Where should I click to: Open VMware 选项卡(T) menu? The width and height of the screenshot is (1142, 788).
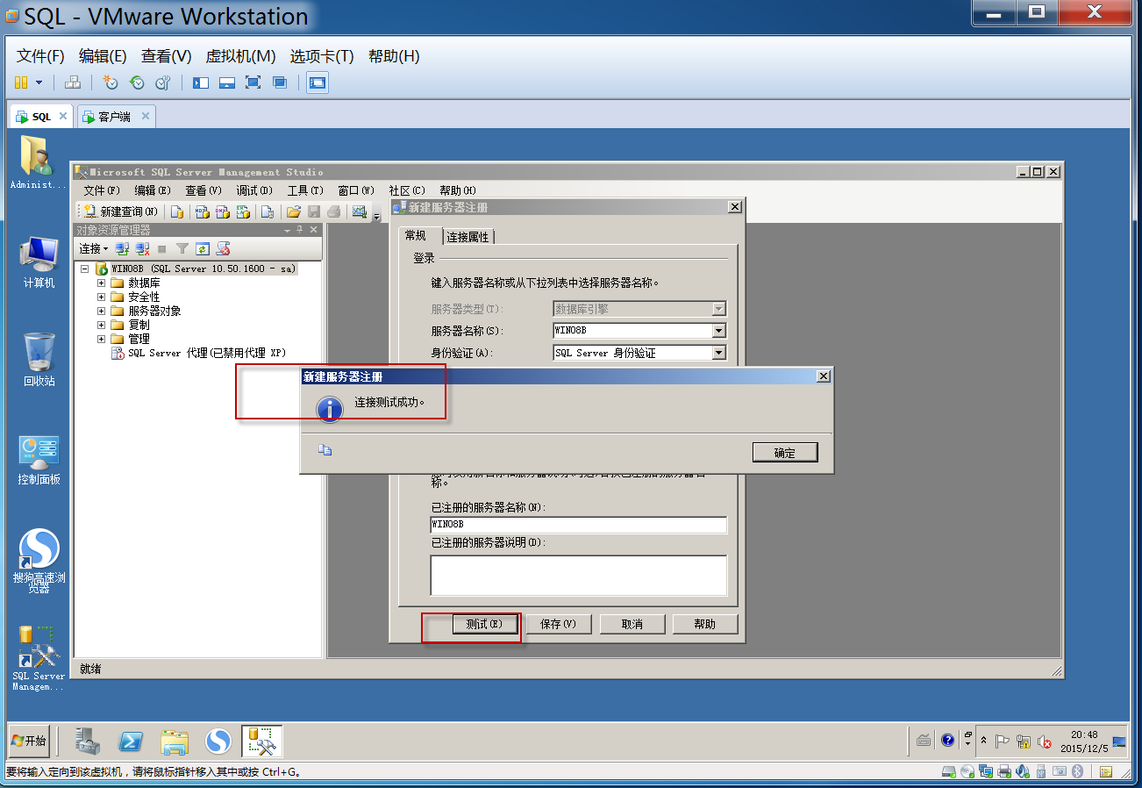(x=322, y=56)
